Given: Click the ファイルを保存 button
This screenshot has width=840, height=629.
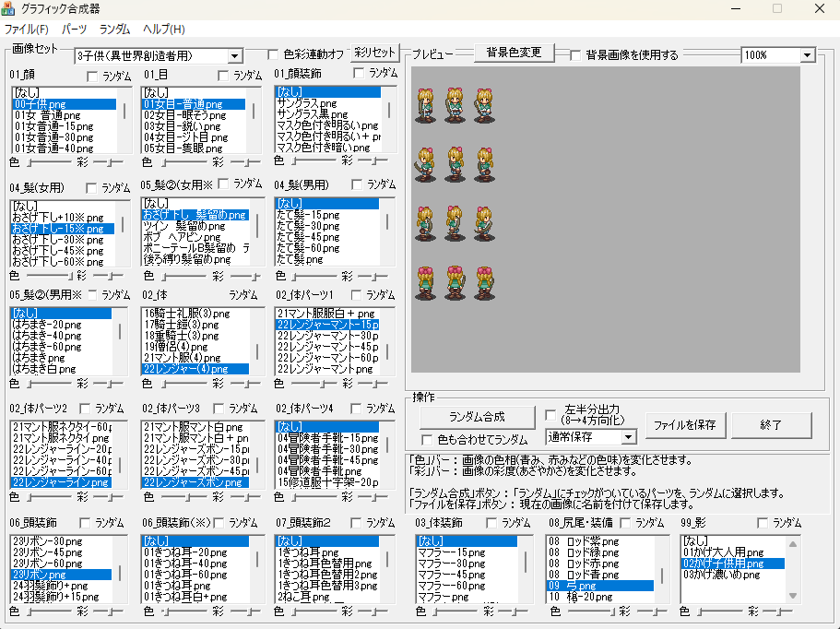Looking at the screenshot, I should pos(685,424).
